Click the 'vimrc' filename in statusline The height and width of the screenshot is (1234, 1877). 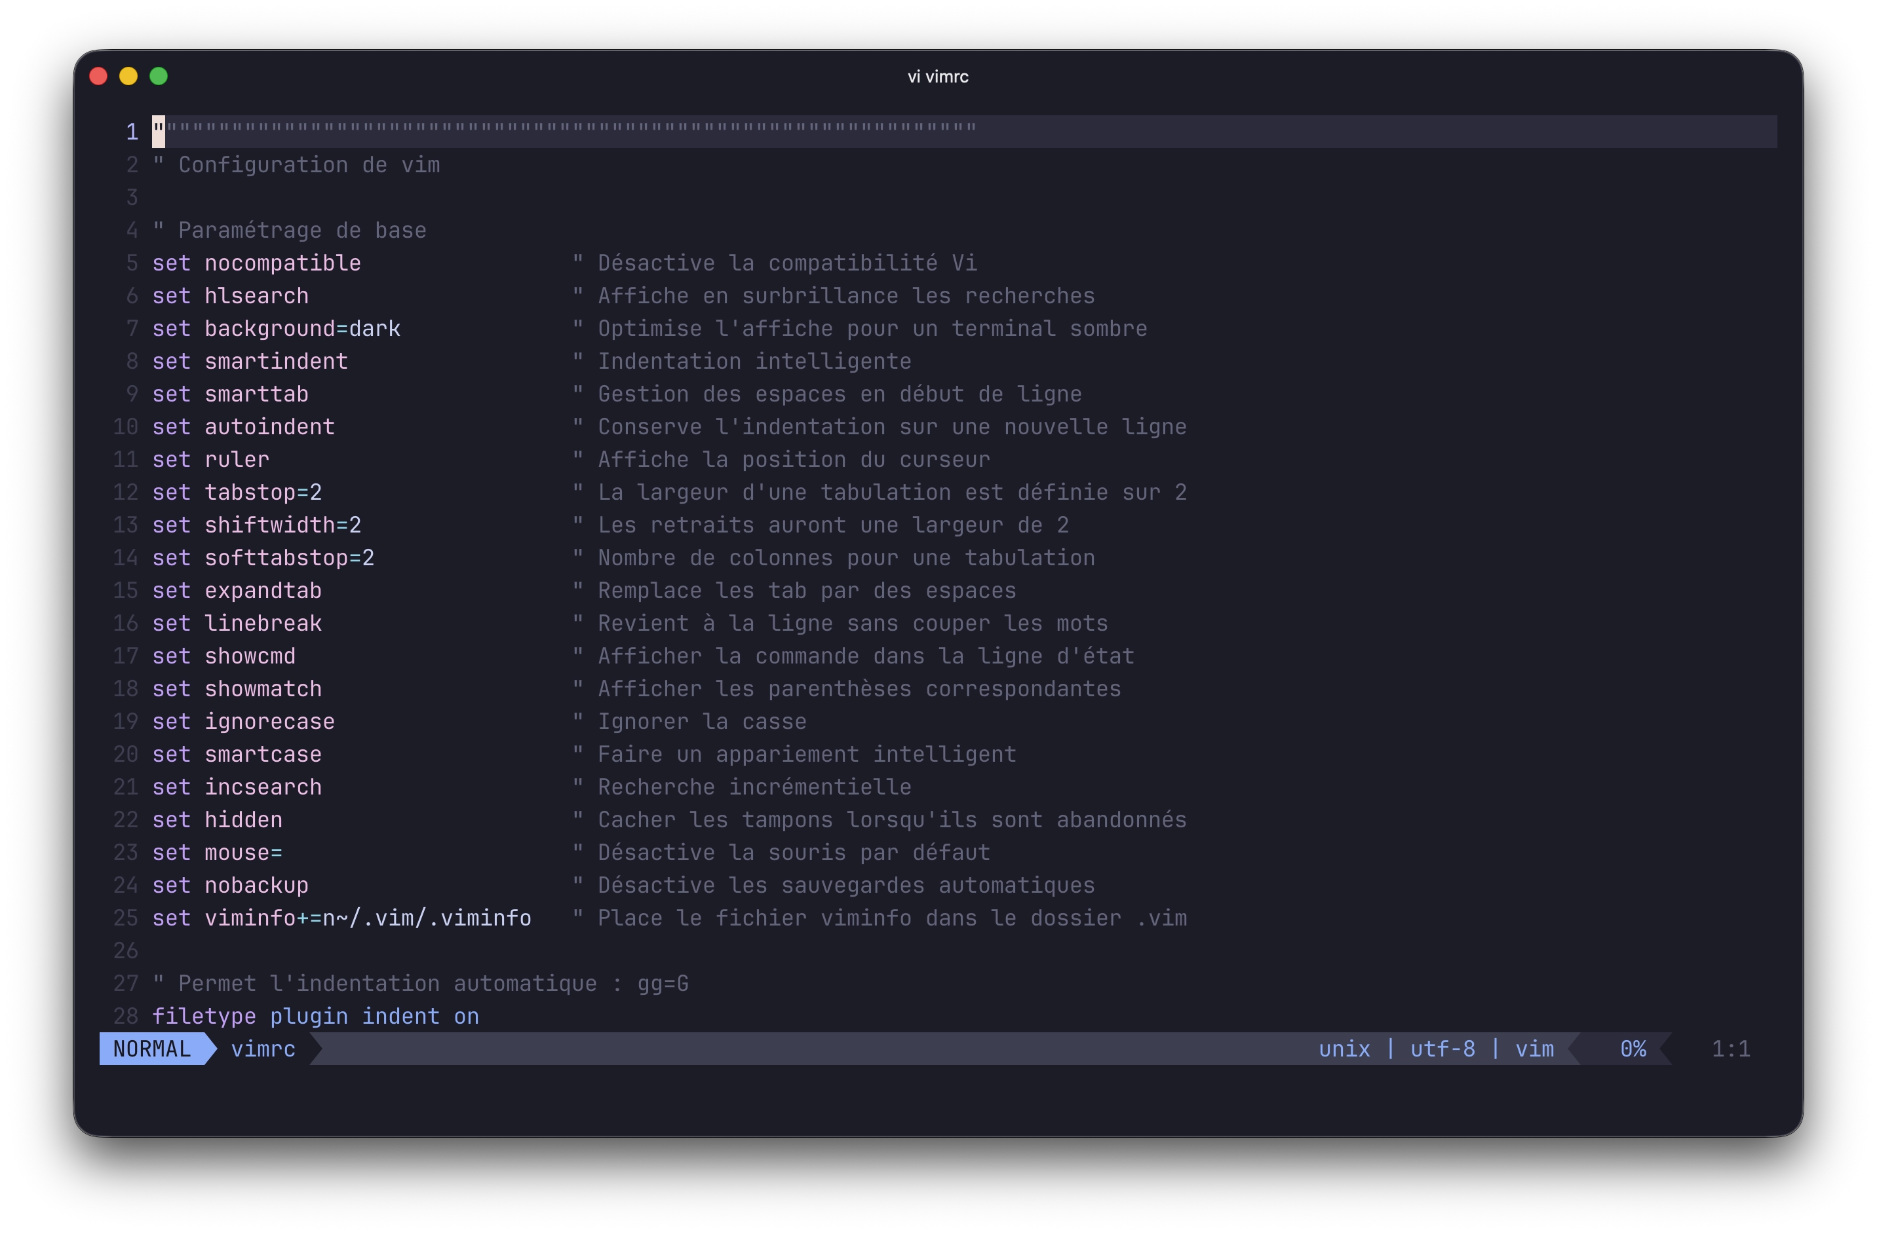click(263, 1049)
